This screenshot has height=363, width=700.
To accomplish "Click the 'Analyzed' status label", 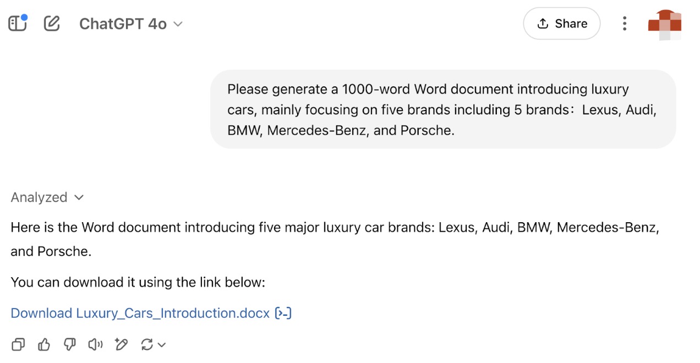I will click(39, 197).
